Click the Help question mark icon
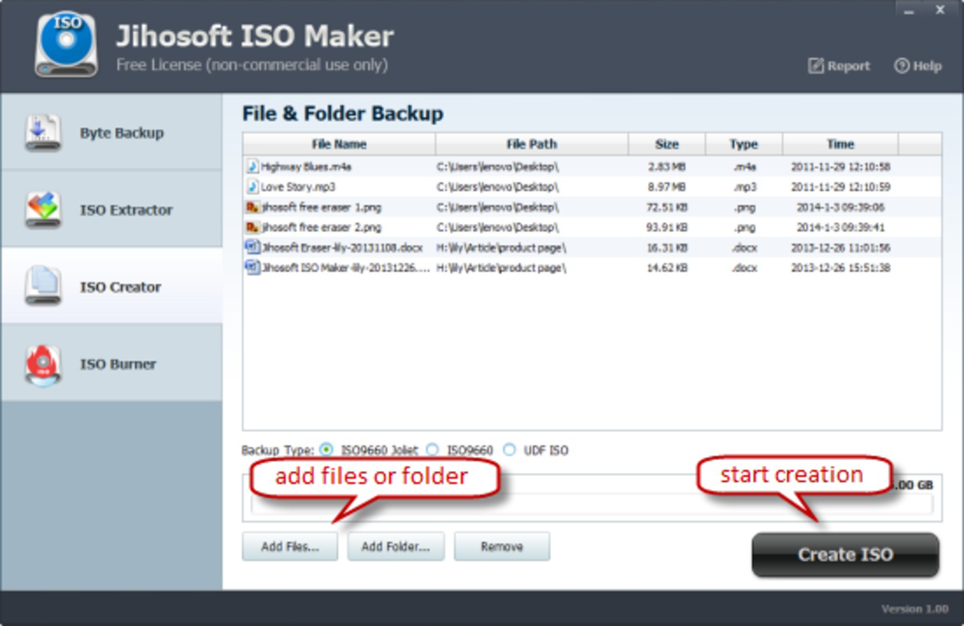Screen dimensions: 964x626 [901, 66]
